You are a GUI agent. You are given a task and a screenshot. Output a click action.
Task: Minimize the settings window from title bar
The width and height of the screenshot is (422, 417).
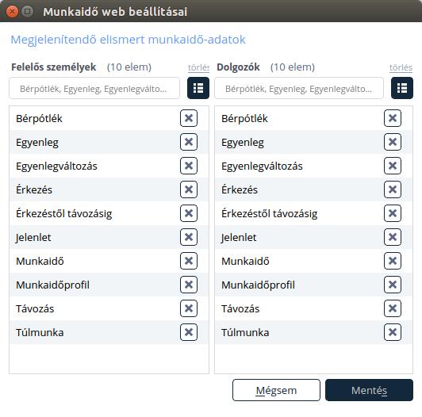click(x=27, y=11)
